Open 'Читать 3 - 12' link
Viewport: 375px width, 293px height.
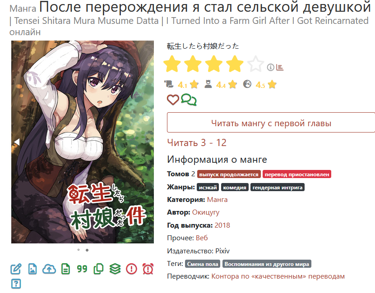coord(197,143)
